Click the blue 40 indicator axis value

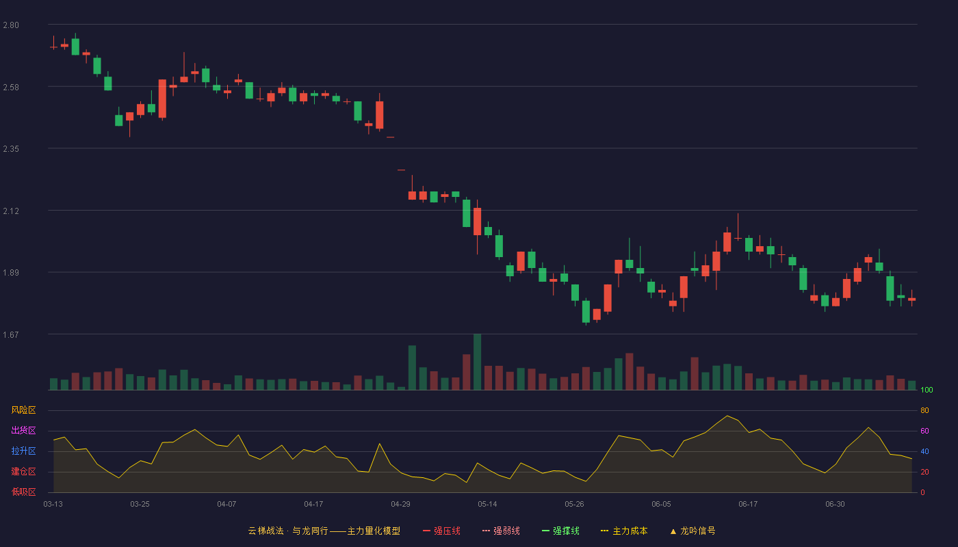point(924,451)
